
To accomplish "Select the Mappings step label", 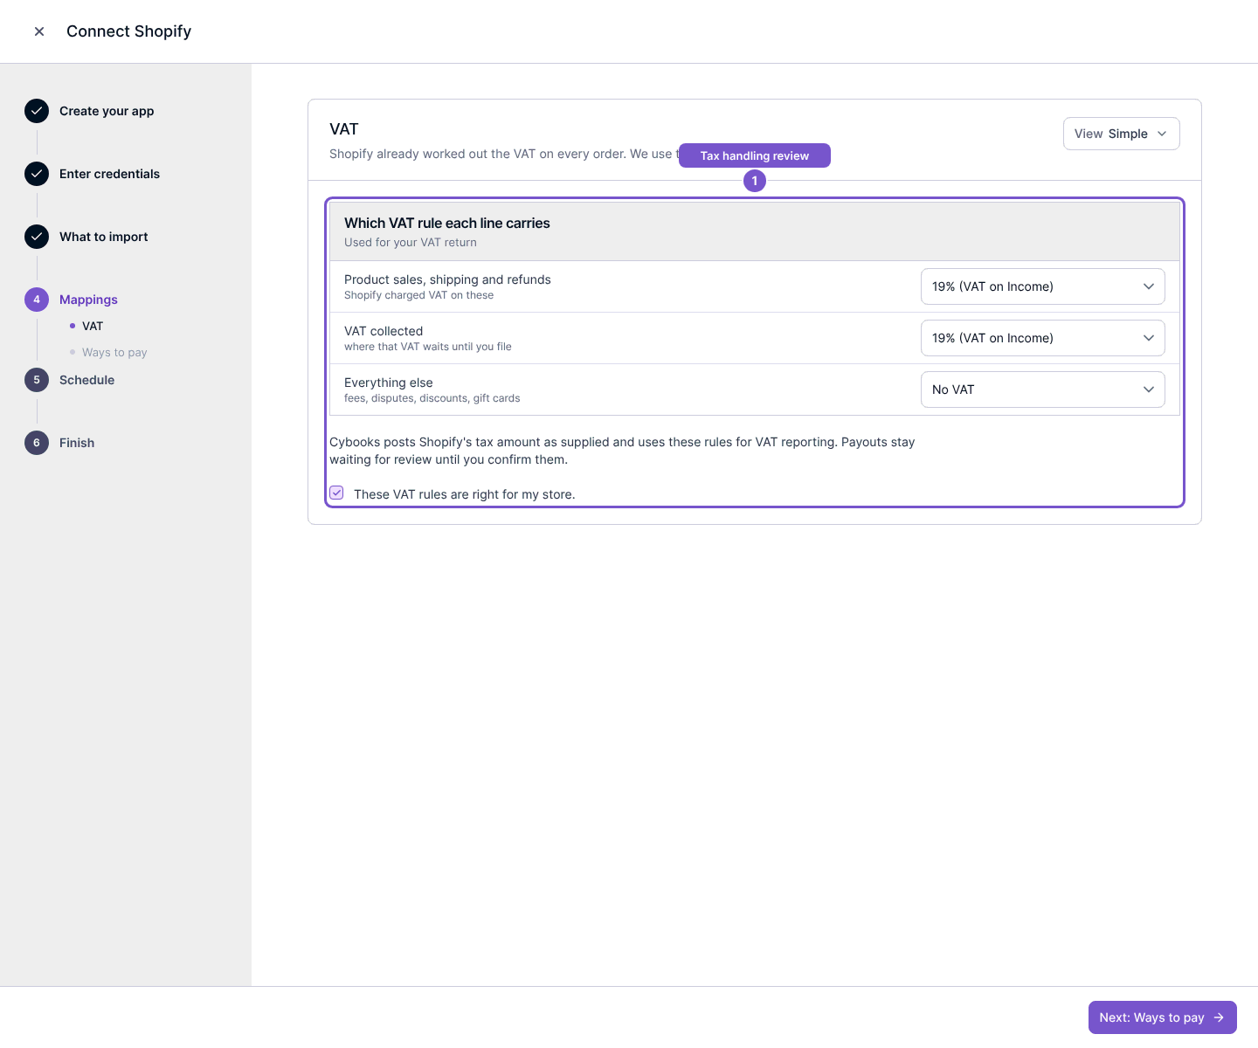I will click(x=88, y=300).
